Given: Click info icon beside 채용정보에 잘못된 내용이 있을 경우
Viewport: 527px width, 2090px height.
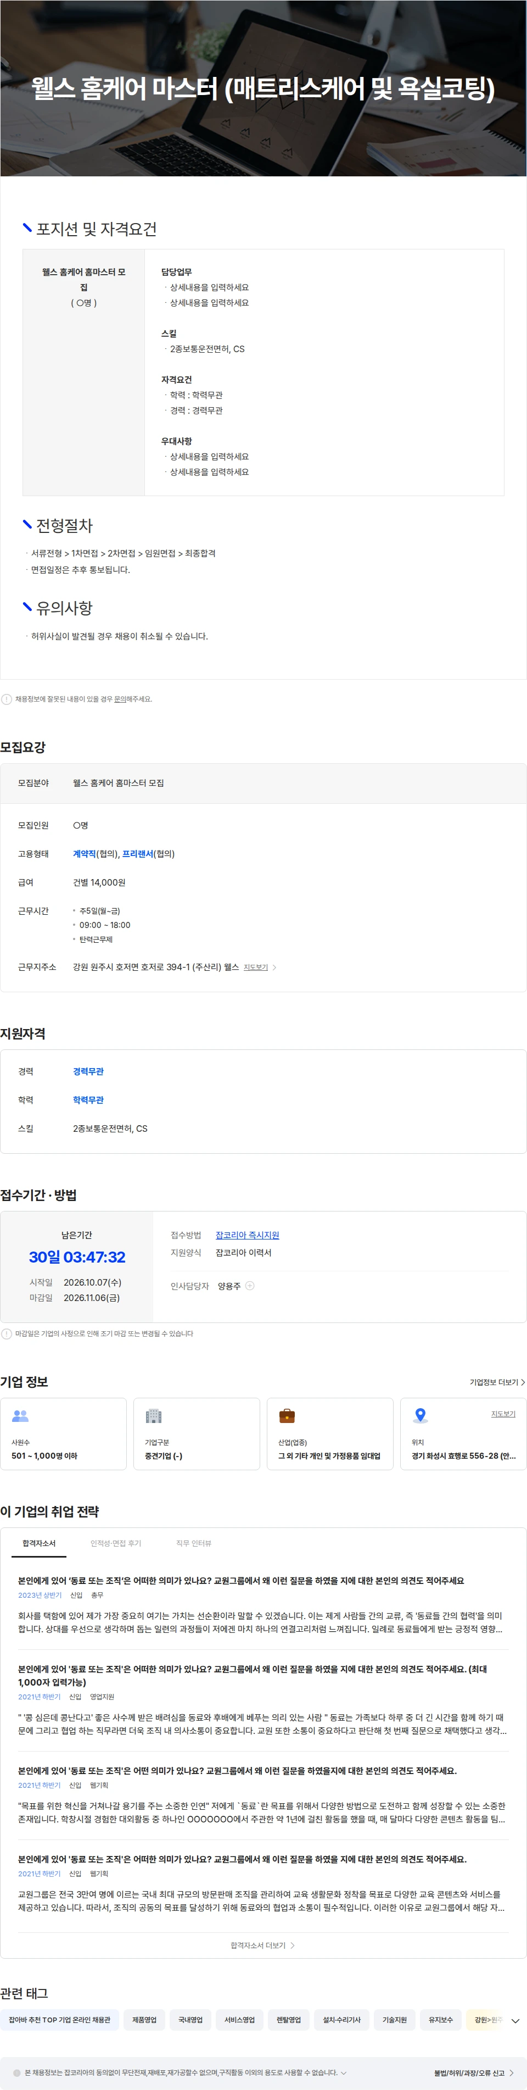Looking at the screenshot, I should [x=7, y=698].
